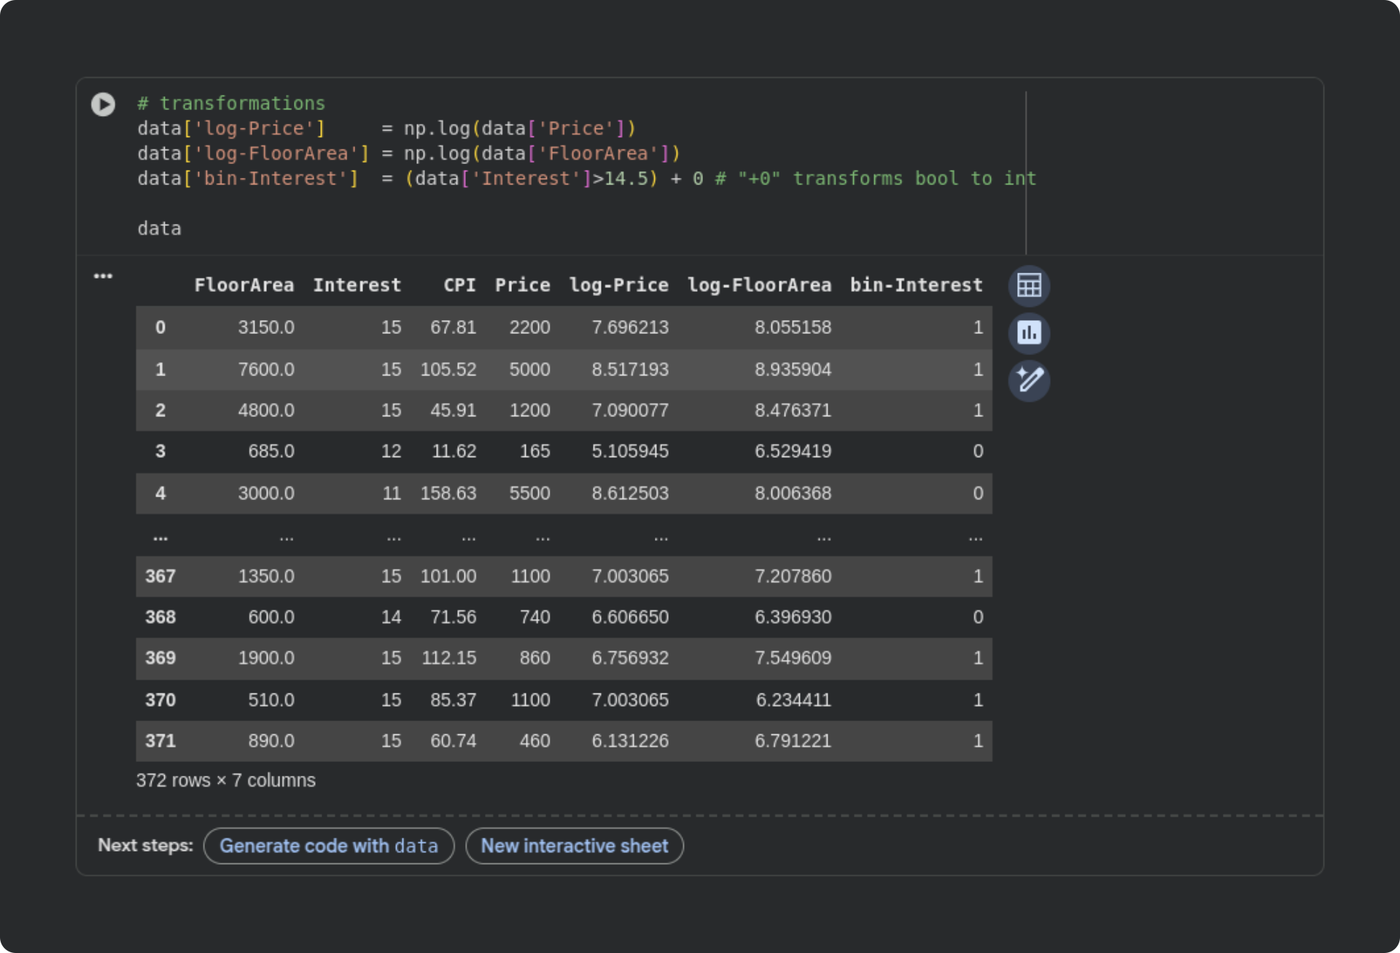Open output options three-dot menu
Viewport: 1400px width, 953px height.
pyautogui.click(x=103, y=276)
